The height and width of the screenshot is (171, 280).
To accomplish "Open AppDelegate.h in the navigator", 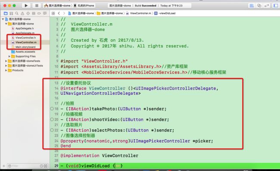I will click(x=25, y=28).
